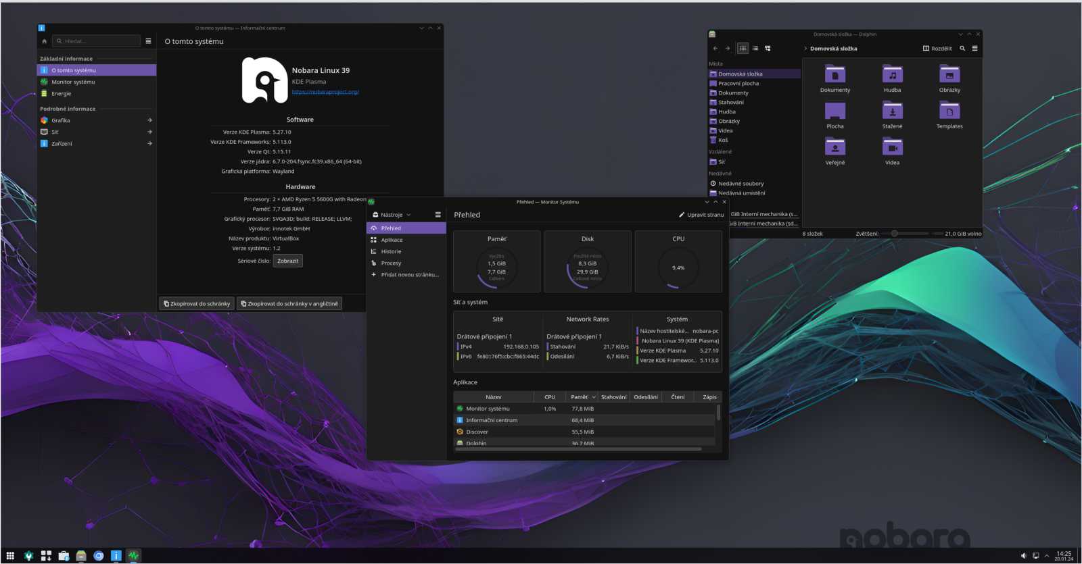Select Stahování in Dolphin places

754,103
